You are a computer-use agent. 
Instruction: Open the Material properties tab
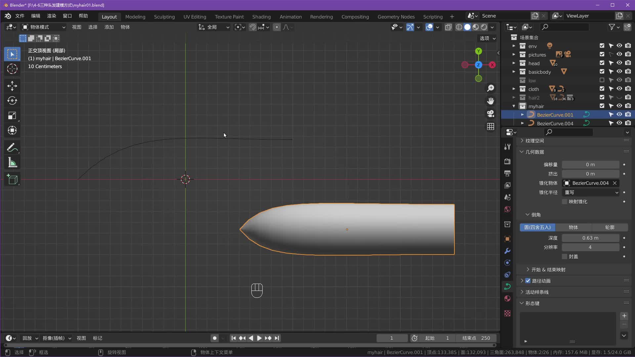(507, 298)
